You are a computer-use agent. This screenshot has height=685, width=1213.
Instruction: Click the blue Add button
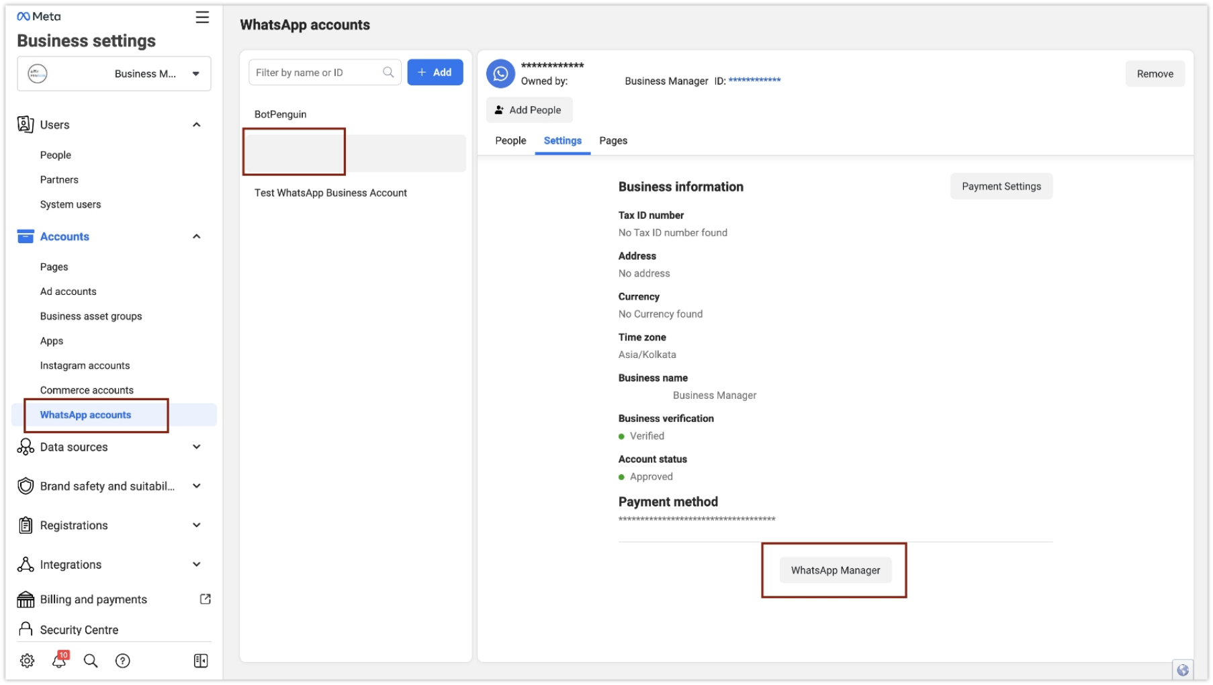[x=435, y=73]
